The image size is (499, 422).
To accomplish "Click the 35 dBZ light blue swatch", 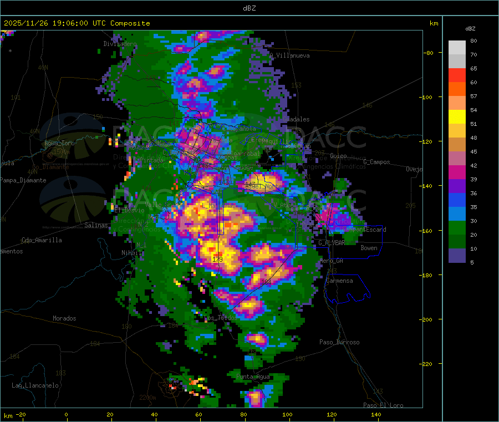I will [457, 214].
